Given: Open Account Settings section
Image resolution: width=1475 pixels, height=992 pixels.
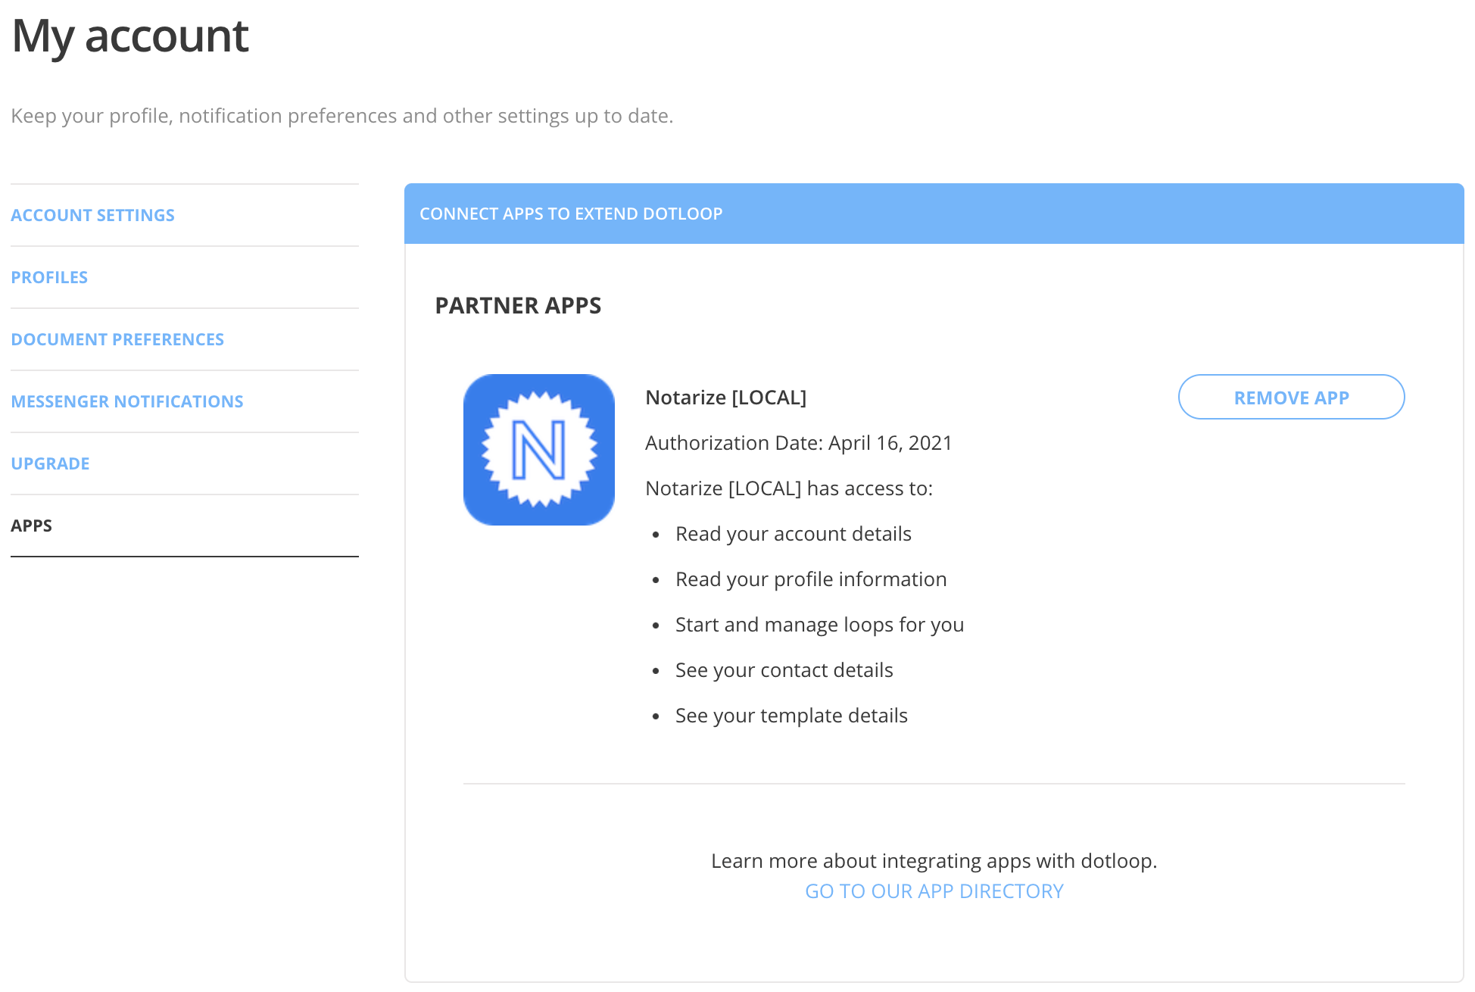Looking at the screenshot, I should (92, 215).
